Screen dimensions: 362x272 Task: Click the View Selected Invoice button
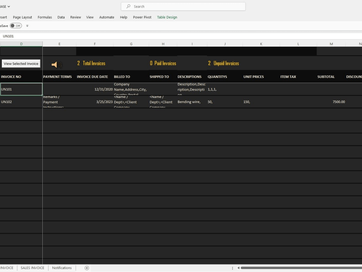pos(21,63)
